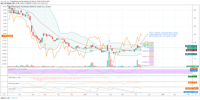Viewport: 200px width, 100px height.
Task: Select the Mom (10, close) legend
Action: tap(13, 83)
